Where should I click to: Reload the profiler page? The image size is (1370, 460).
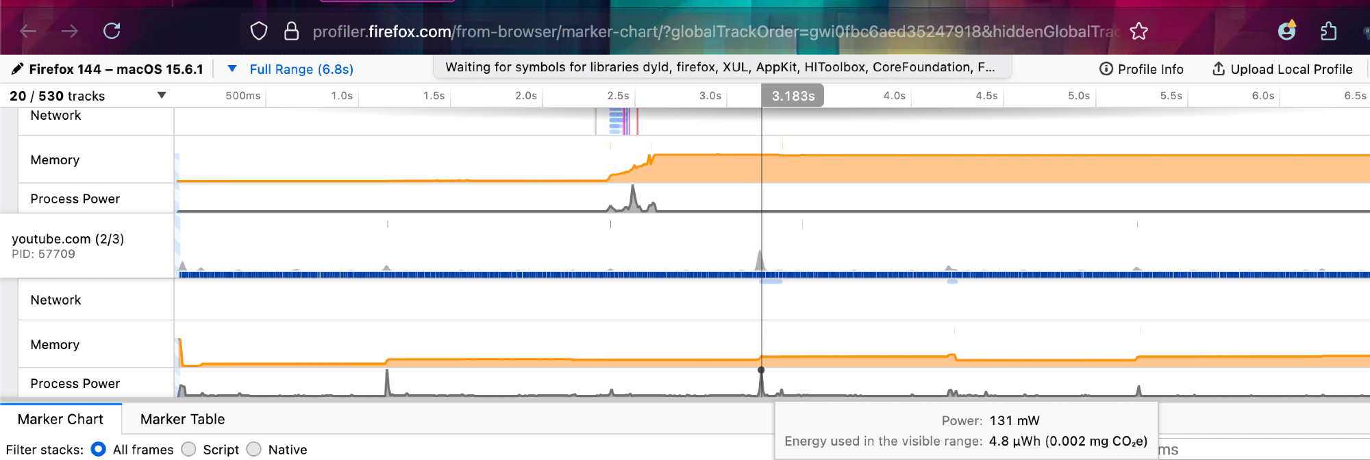112,31
